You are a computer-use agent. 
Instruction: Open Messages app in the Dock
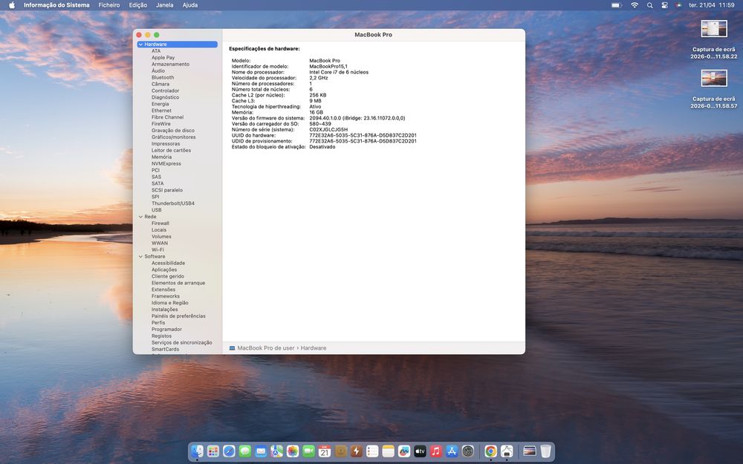[x=245, y=451]
